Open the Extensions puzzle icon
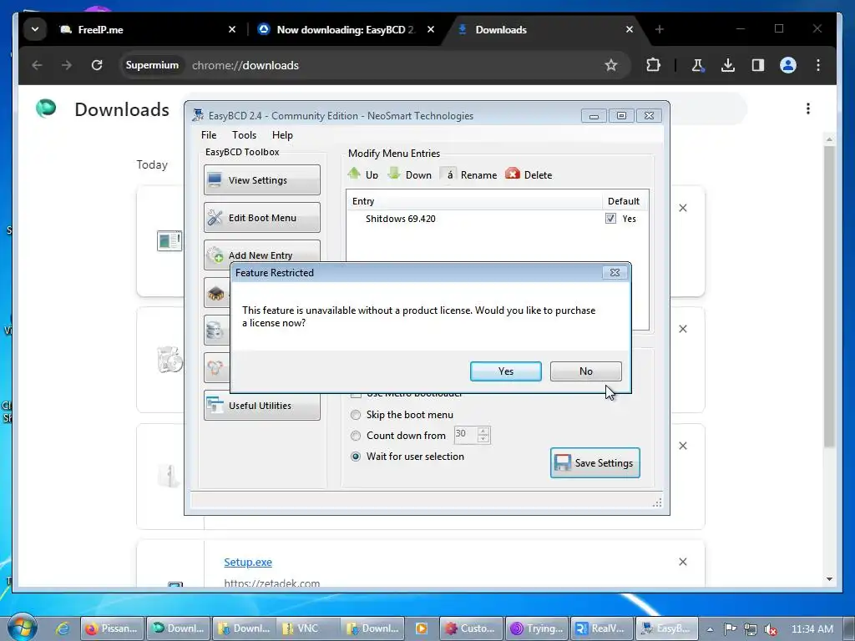Viewport: 855px width, 641px height. pos(653,65)
